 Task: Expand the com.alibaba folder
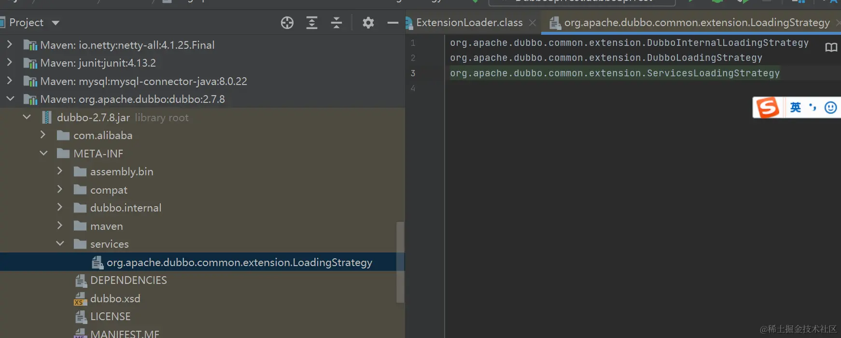tap(43, 135)
